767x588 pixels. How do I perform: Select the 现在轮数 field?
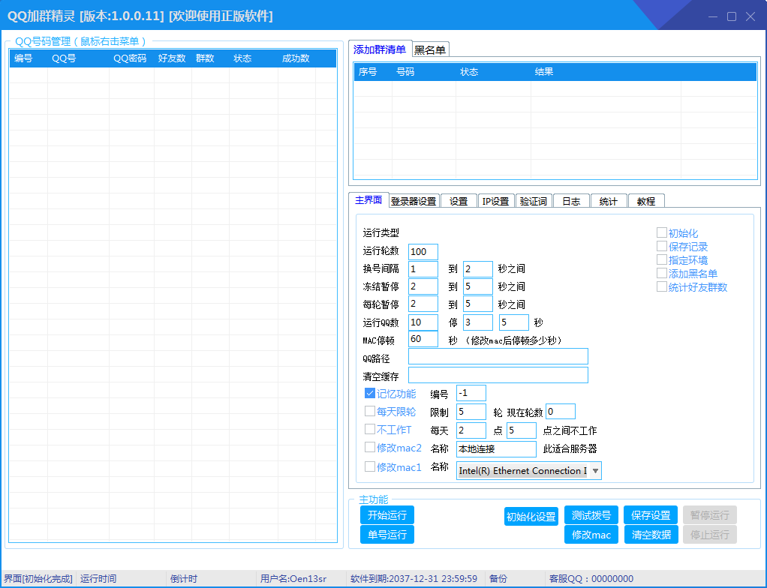[561, 412]
